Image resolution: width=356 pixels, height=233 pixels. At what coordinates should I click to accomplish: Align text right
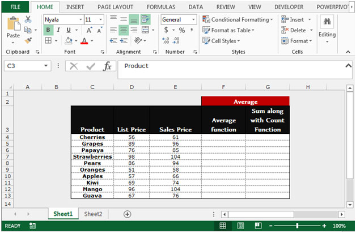pyautogui.click(x=134, y=30)
